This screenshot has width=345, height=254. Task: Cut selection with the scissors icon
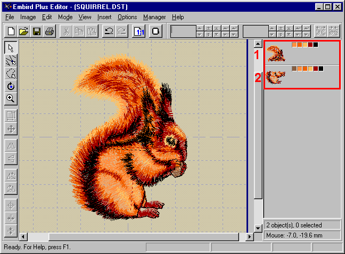tap(66, 31)
